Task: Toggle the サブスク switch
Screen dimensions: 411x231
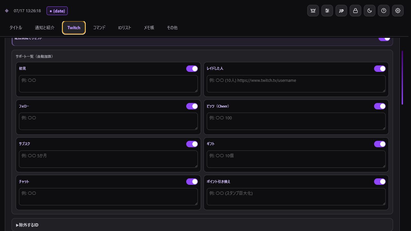Action: [192, 144]
